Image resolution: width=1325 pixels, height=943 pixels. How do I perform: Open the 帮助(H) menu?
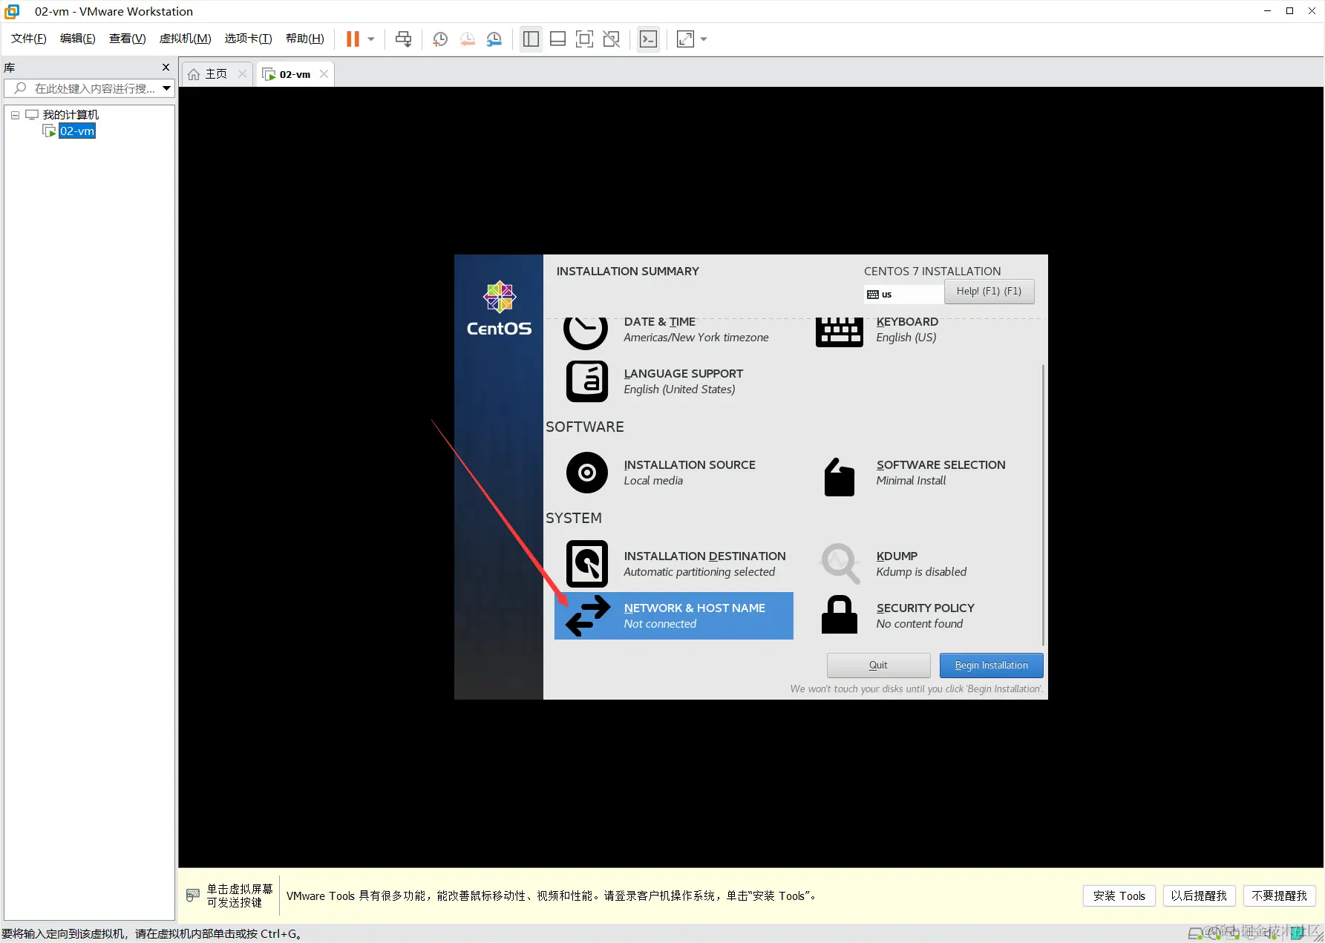tap(304, 39)
